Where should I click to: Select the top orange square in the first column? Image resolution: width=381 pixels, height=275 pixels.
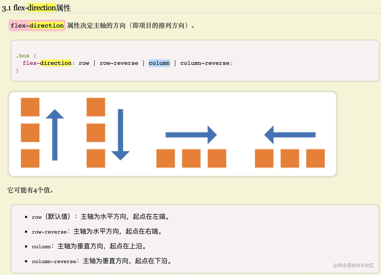(x=30, y=107)
